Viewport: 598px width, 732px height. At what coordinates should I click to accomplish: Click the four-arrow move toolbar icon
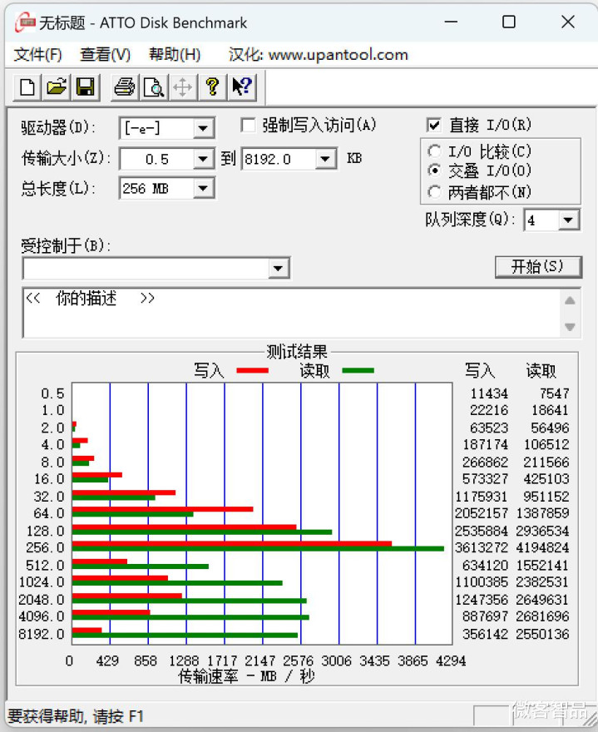pos(182,87)
